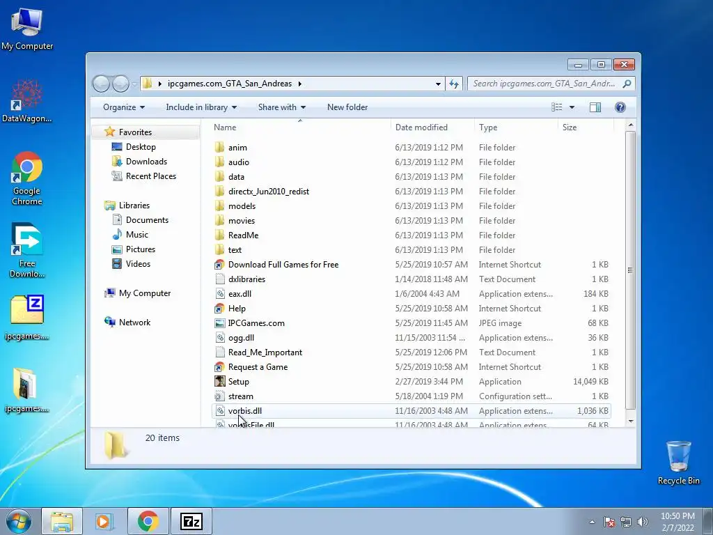The height and width of the screenshot is (535, 713).
Task: Sort by Size column header
Action: coord(586,127)
